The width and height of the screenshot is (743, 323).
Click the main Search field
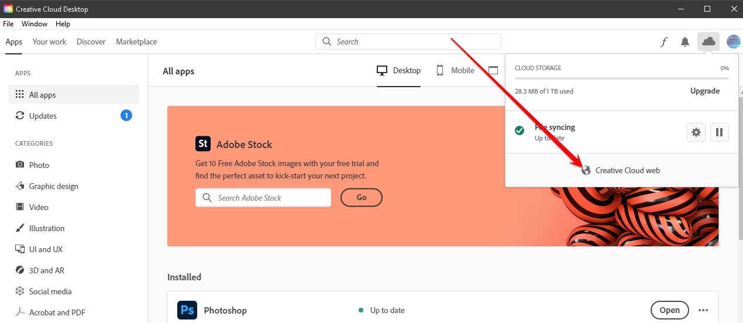pos(408,42)
